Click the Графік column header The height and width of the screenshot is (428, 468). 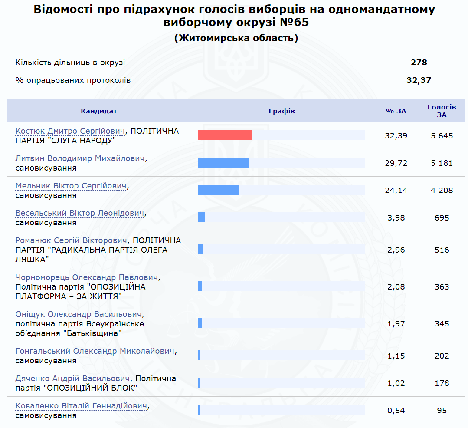click(281, 111)
